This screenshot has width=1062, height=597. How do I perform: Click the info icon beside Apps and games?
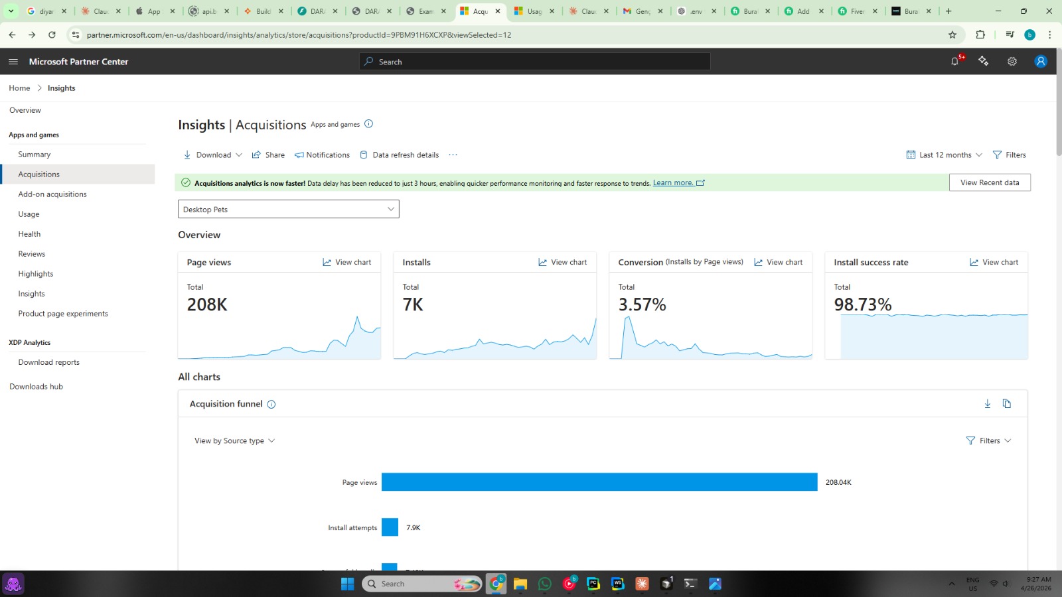point(369,124)
